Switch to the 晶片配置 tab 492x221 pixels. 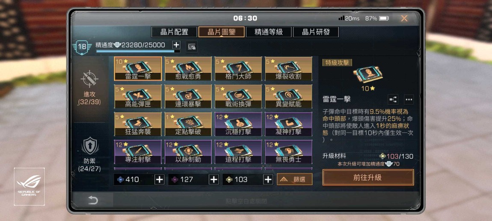[x=175, y=32]
